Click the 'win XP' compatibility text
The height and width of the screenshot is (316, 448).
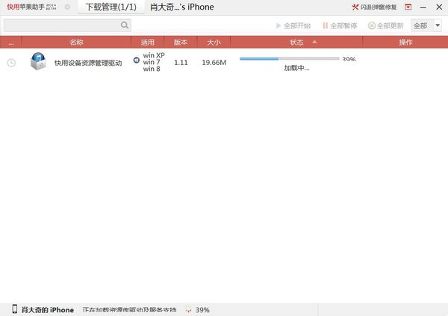click(154, 55)
